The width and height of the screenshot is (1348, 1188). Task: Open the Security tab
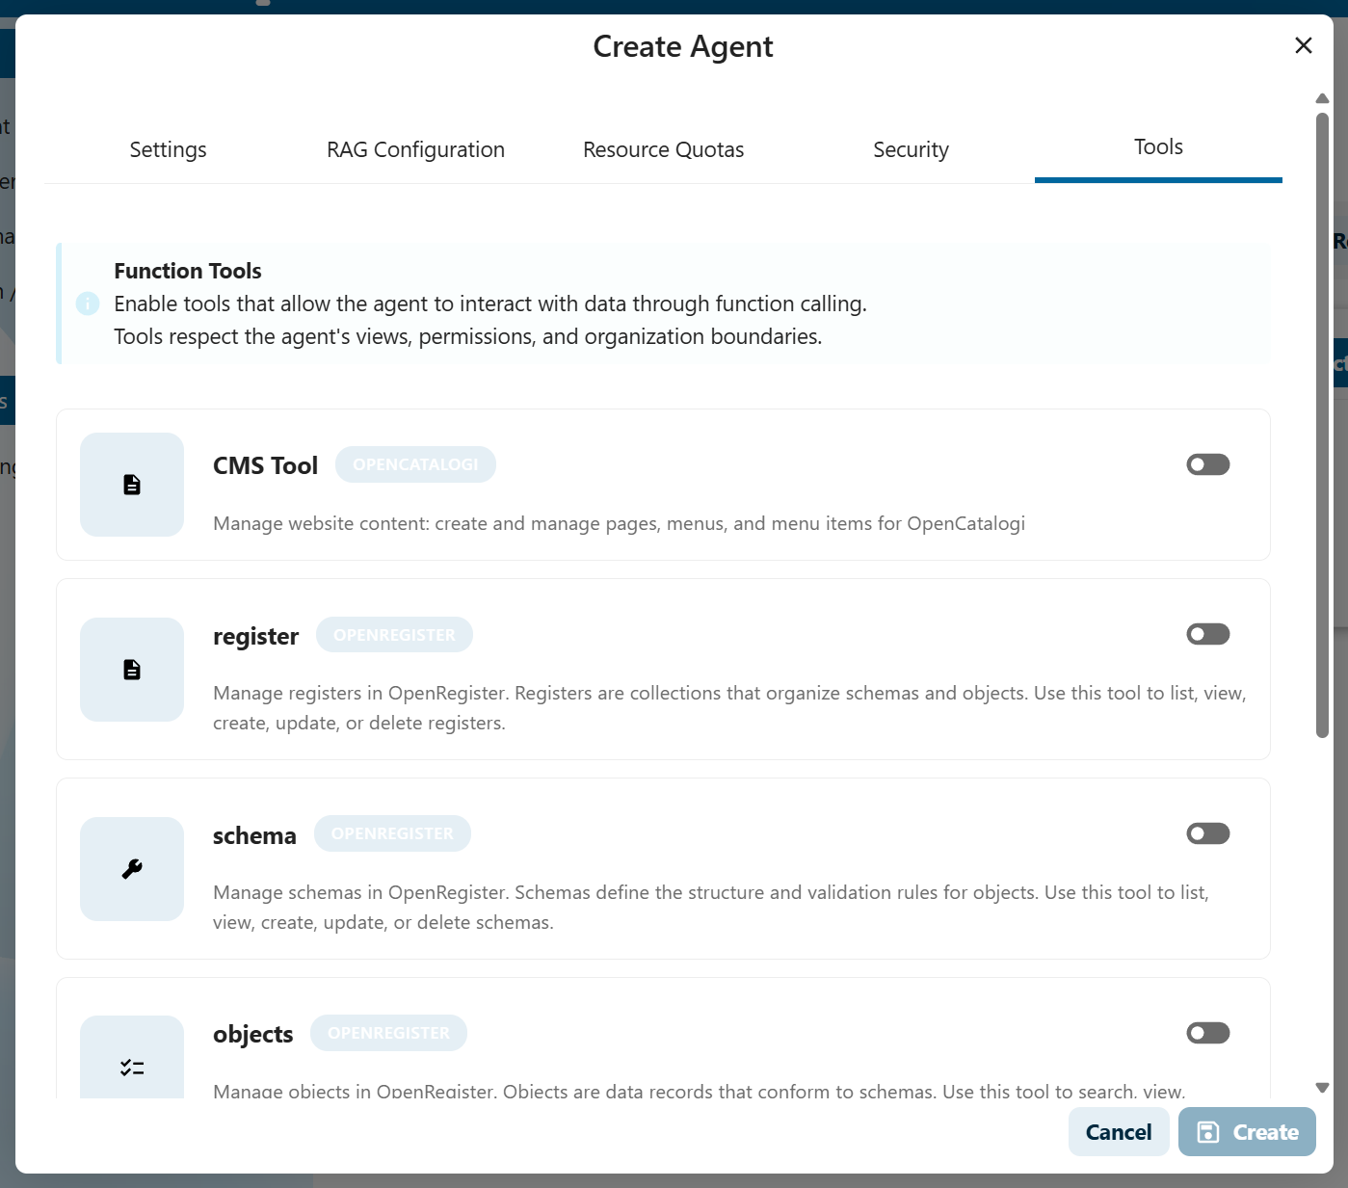[x=911, y=149]
